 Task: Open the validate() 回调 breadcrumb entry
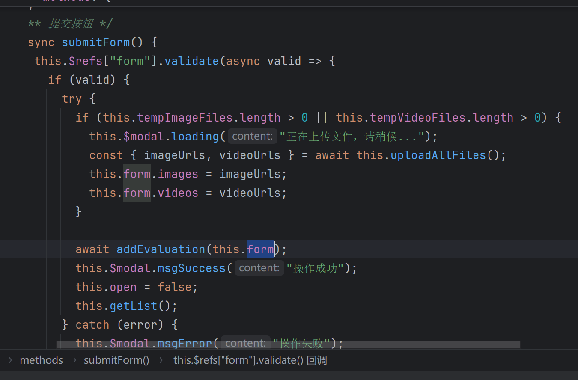(x=250, y=360)
